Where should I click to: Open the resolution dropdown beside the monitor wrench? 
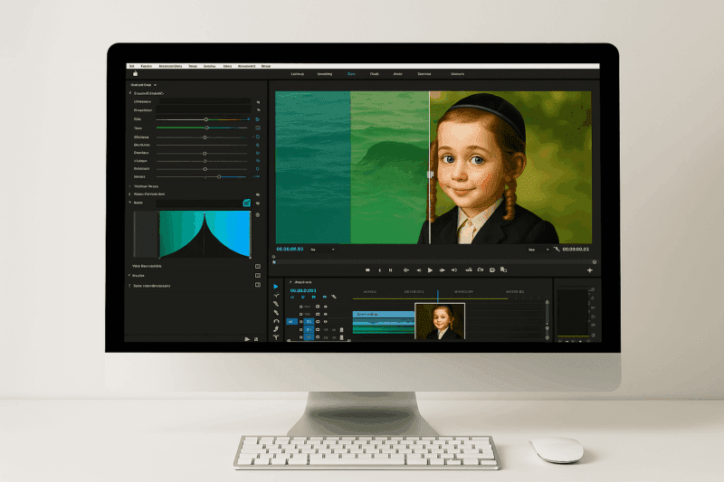point(538,250)
